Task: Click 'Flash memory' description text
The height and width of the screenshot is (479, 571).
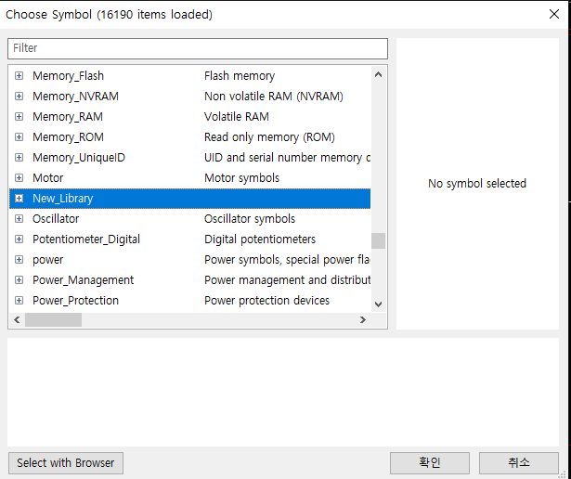Action: pyautogui.click(x=240, y=76)
